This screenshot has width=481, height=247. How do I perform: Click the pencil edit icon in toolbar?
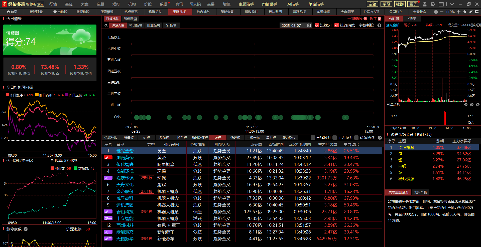coord(471,12)
